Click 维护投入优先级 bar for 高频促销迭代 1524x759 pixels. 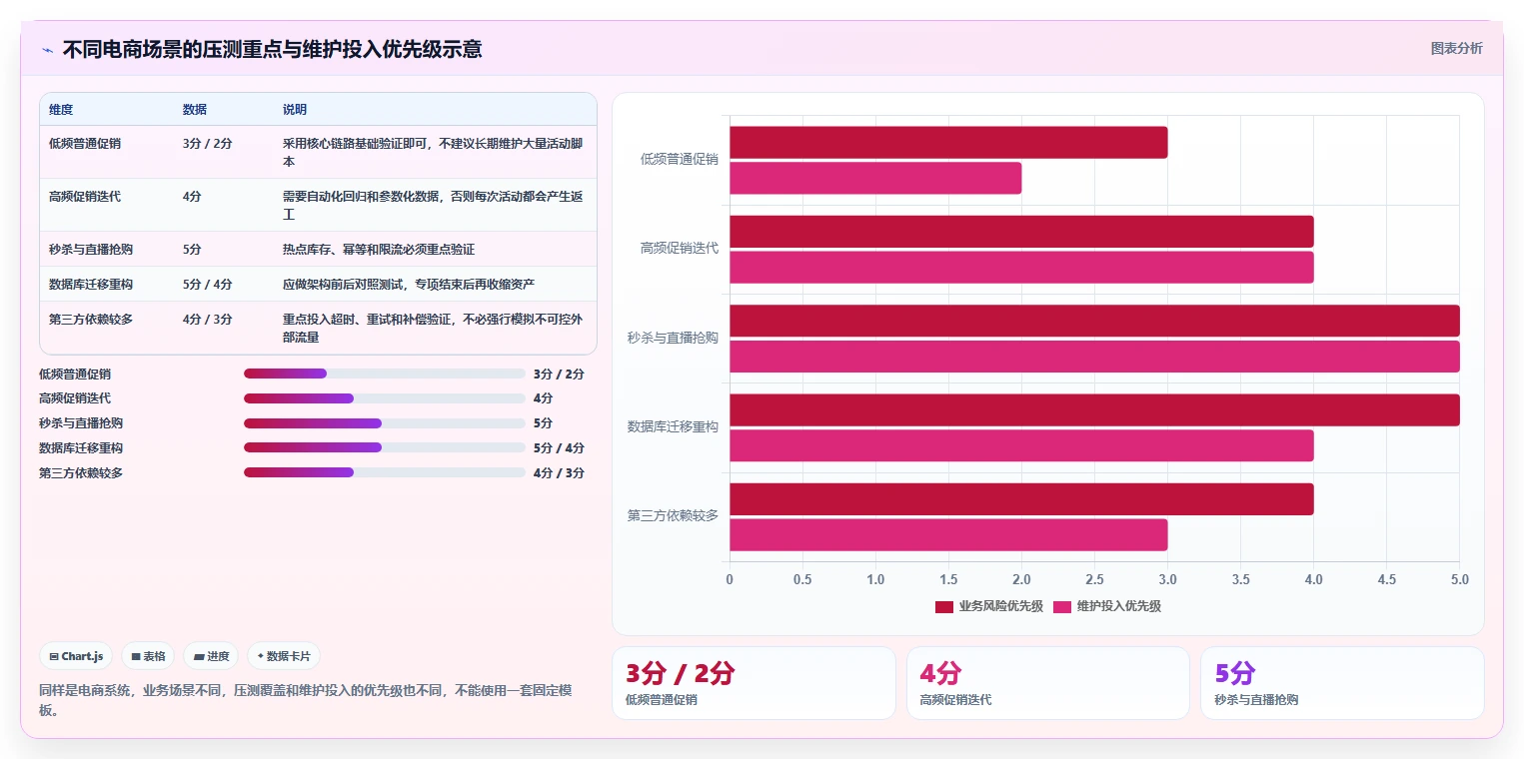pyautogui.click(x=1021, y=268)
